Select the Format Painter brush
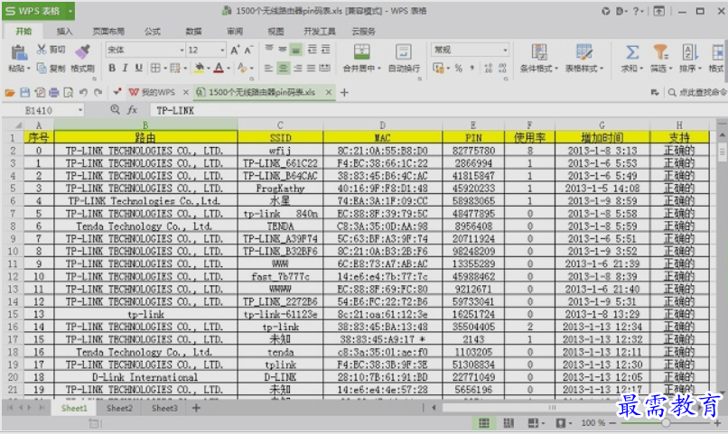This screenshot has height=434, width=728. point(82,51)
